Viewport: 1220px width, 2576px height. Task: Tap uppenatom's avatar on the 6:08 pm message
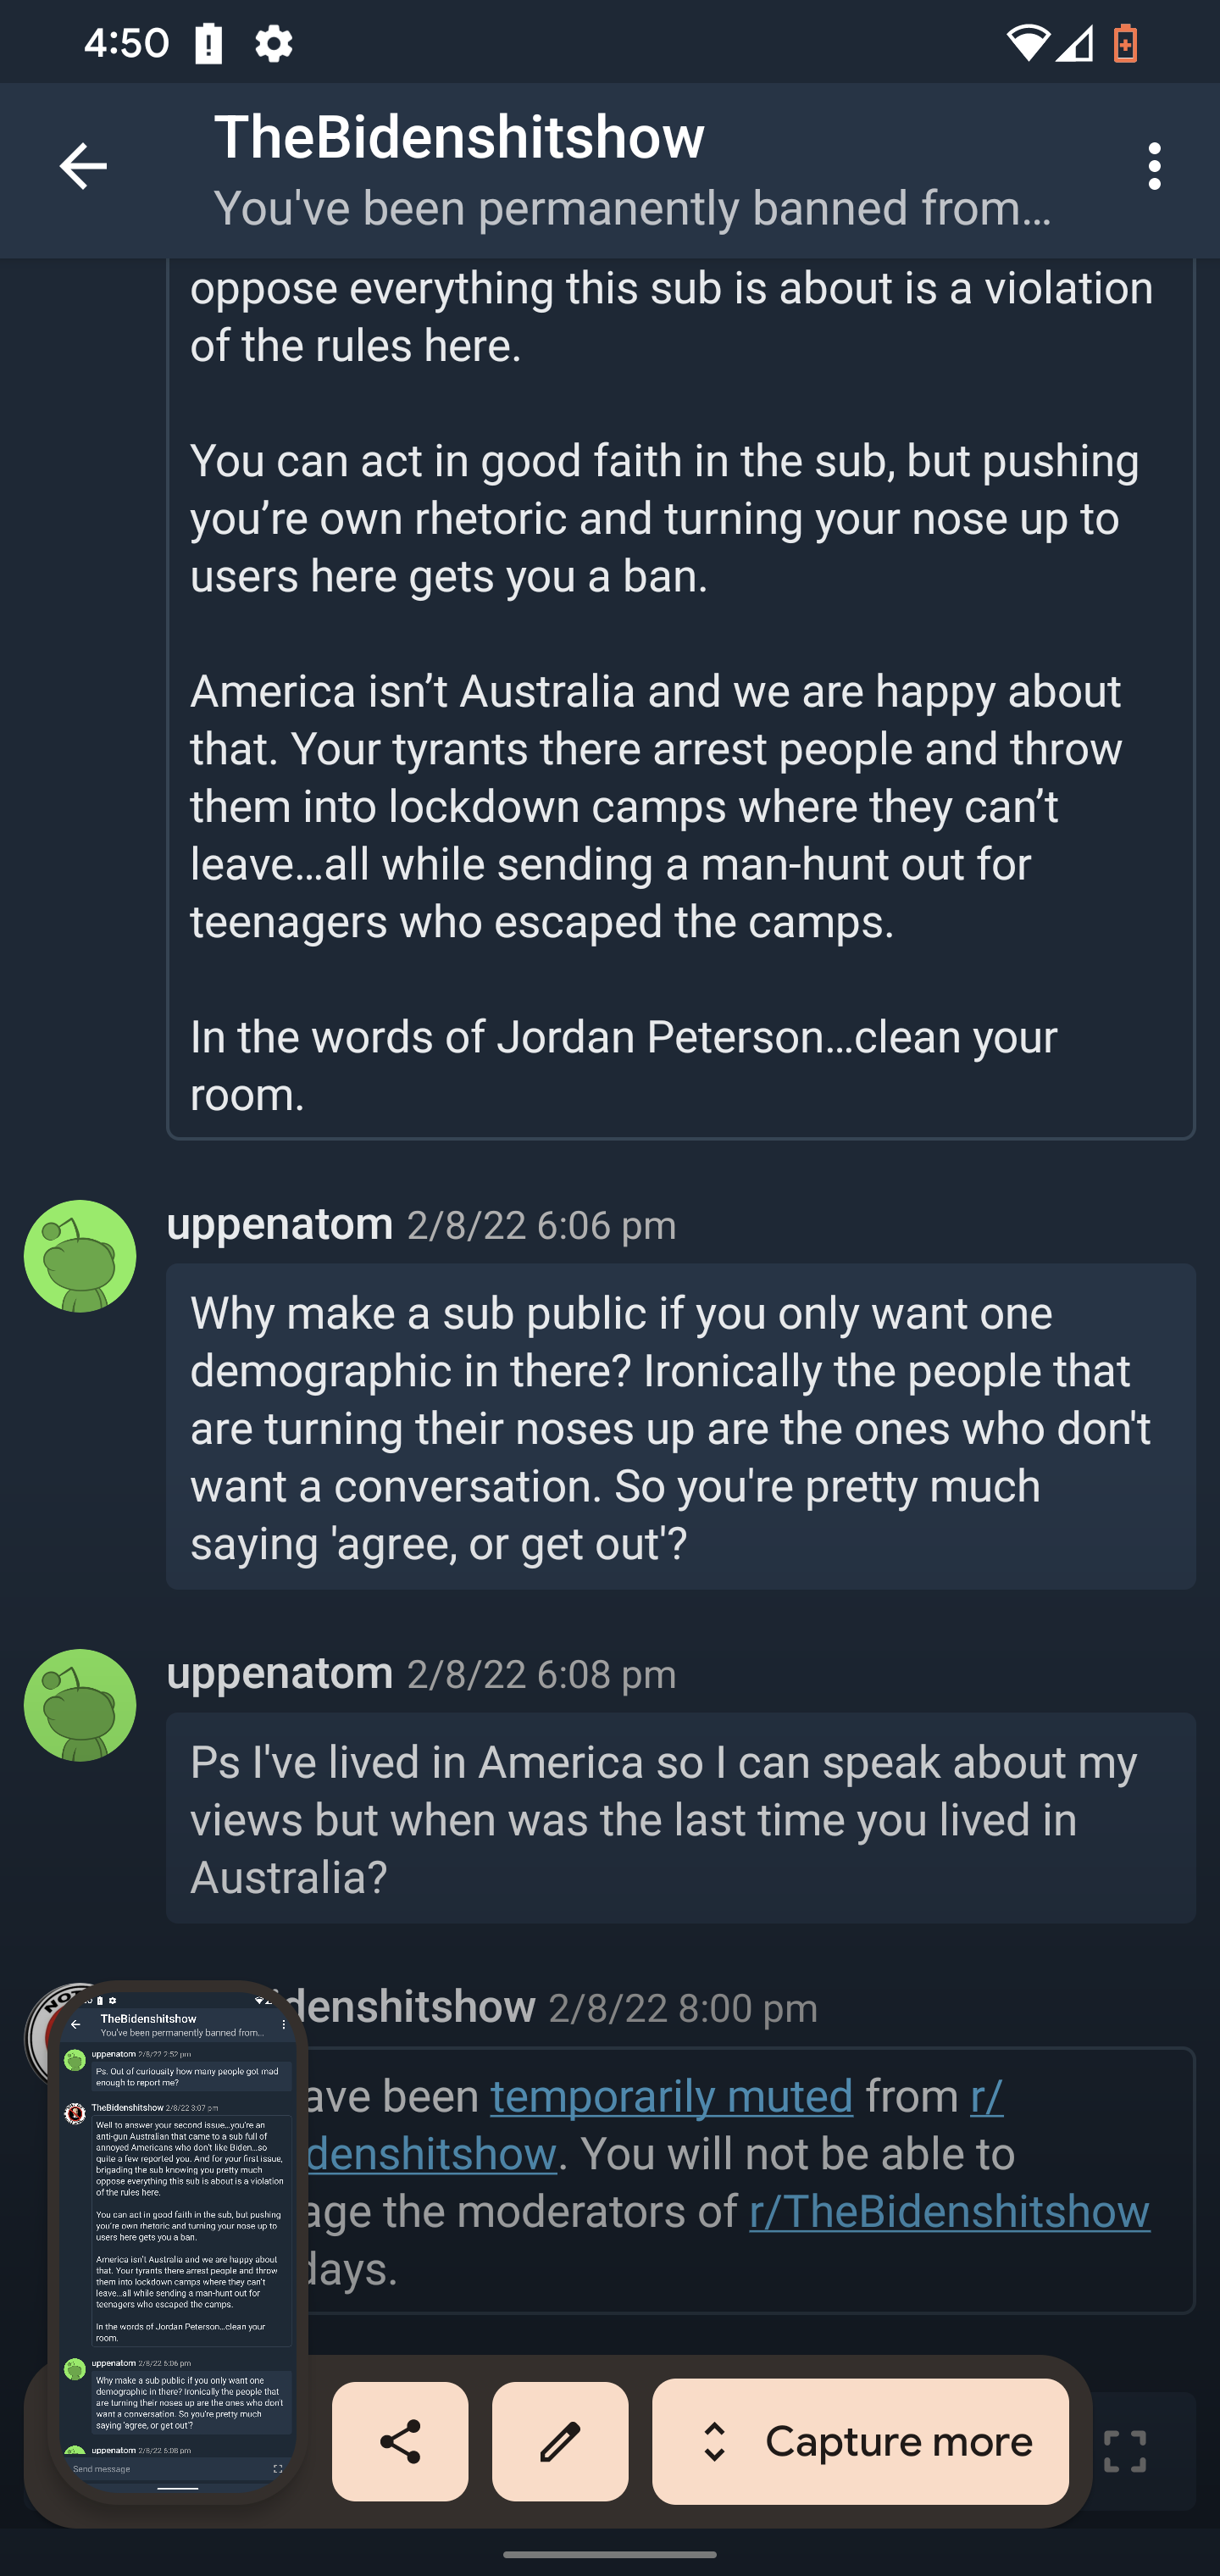point(80,1705)
